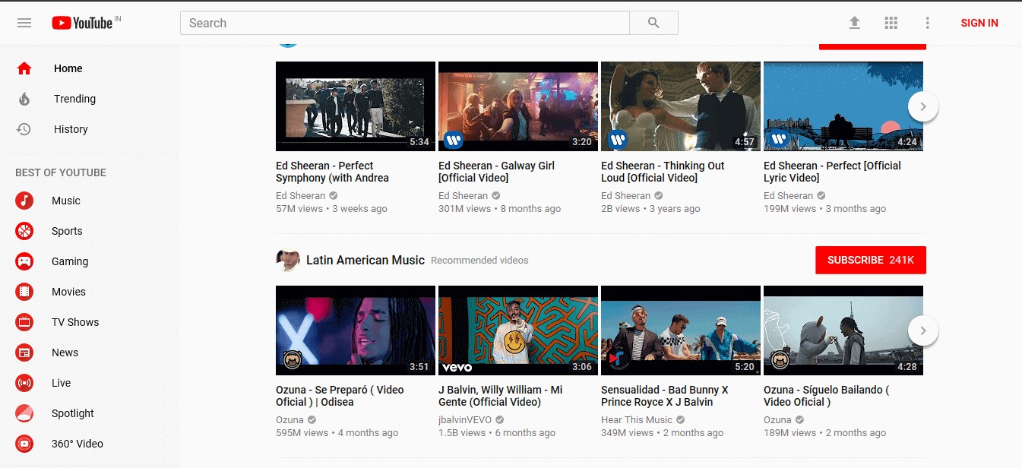Click the Sports ball icon
The width and height of the screenshot is (1022, 468).
tap(24, 231)
